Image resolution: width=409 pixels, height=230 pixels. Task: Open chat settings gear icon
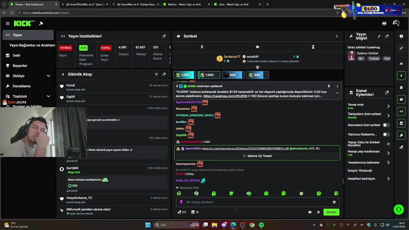coord(318,212)
